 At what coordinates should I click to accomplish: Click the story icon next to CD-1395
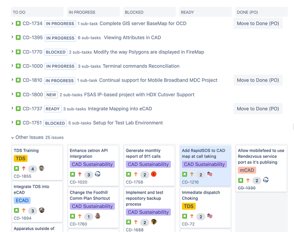[x=18, y=38]
